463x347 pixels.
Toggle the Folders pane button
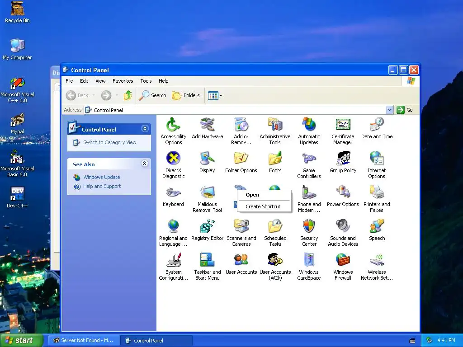[x=186, y=95]
